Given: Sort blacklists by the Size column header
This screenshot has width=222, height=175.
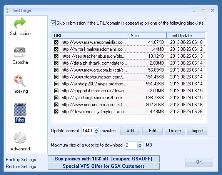Looking at the screenshot, I should tap(147, 36).
